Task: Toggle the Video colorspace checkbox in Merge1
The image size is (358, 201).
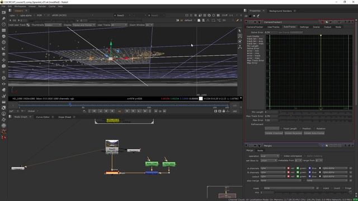Action: tap(281, 156)
